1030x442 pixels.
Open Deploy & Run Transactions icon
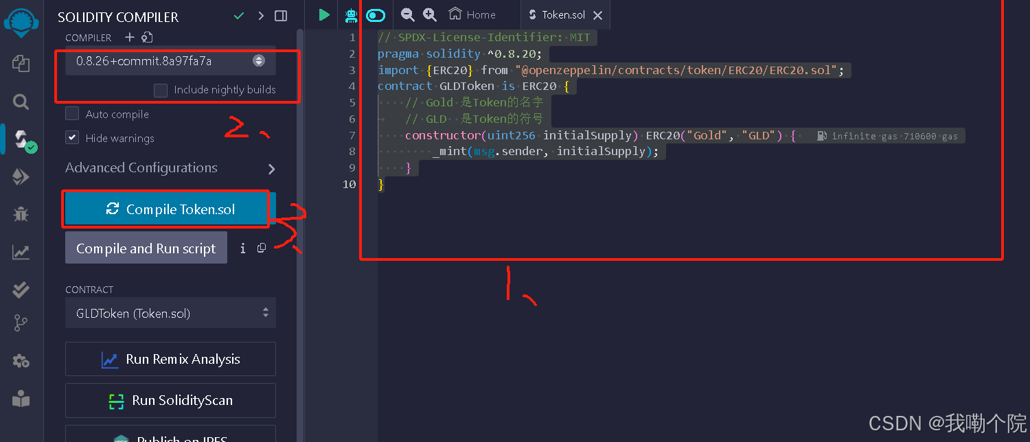click(x=21, y=177)
